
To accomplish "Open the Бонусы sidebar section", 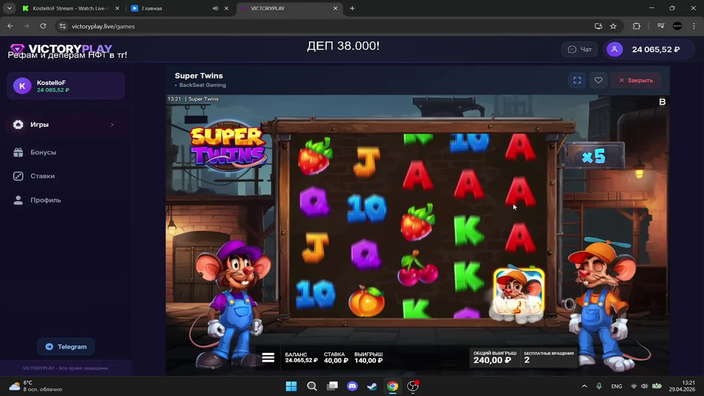I will tap(65, 152).
